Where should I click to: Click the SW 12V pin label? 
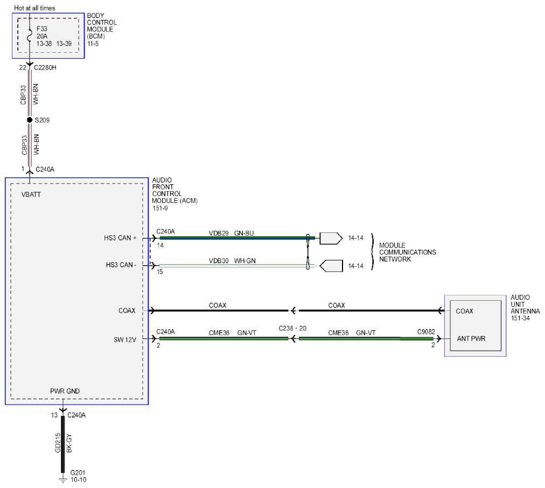125,340
